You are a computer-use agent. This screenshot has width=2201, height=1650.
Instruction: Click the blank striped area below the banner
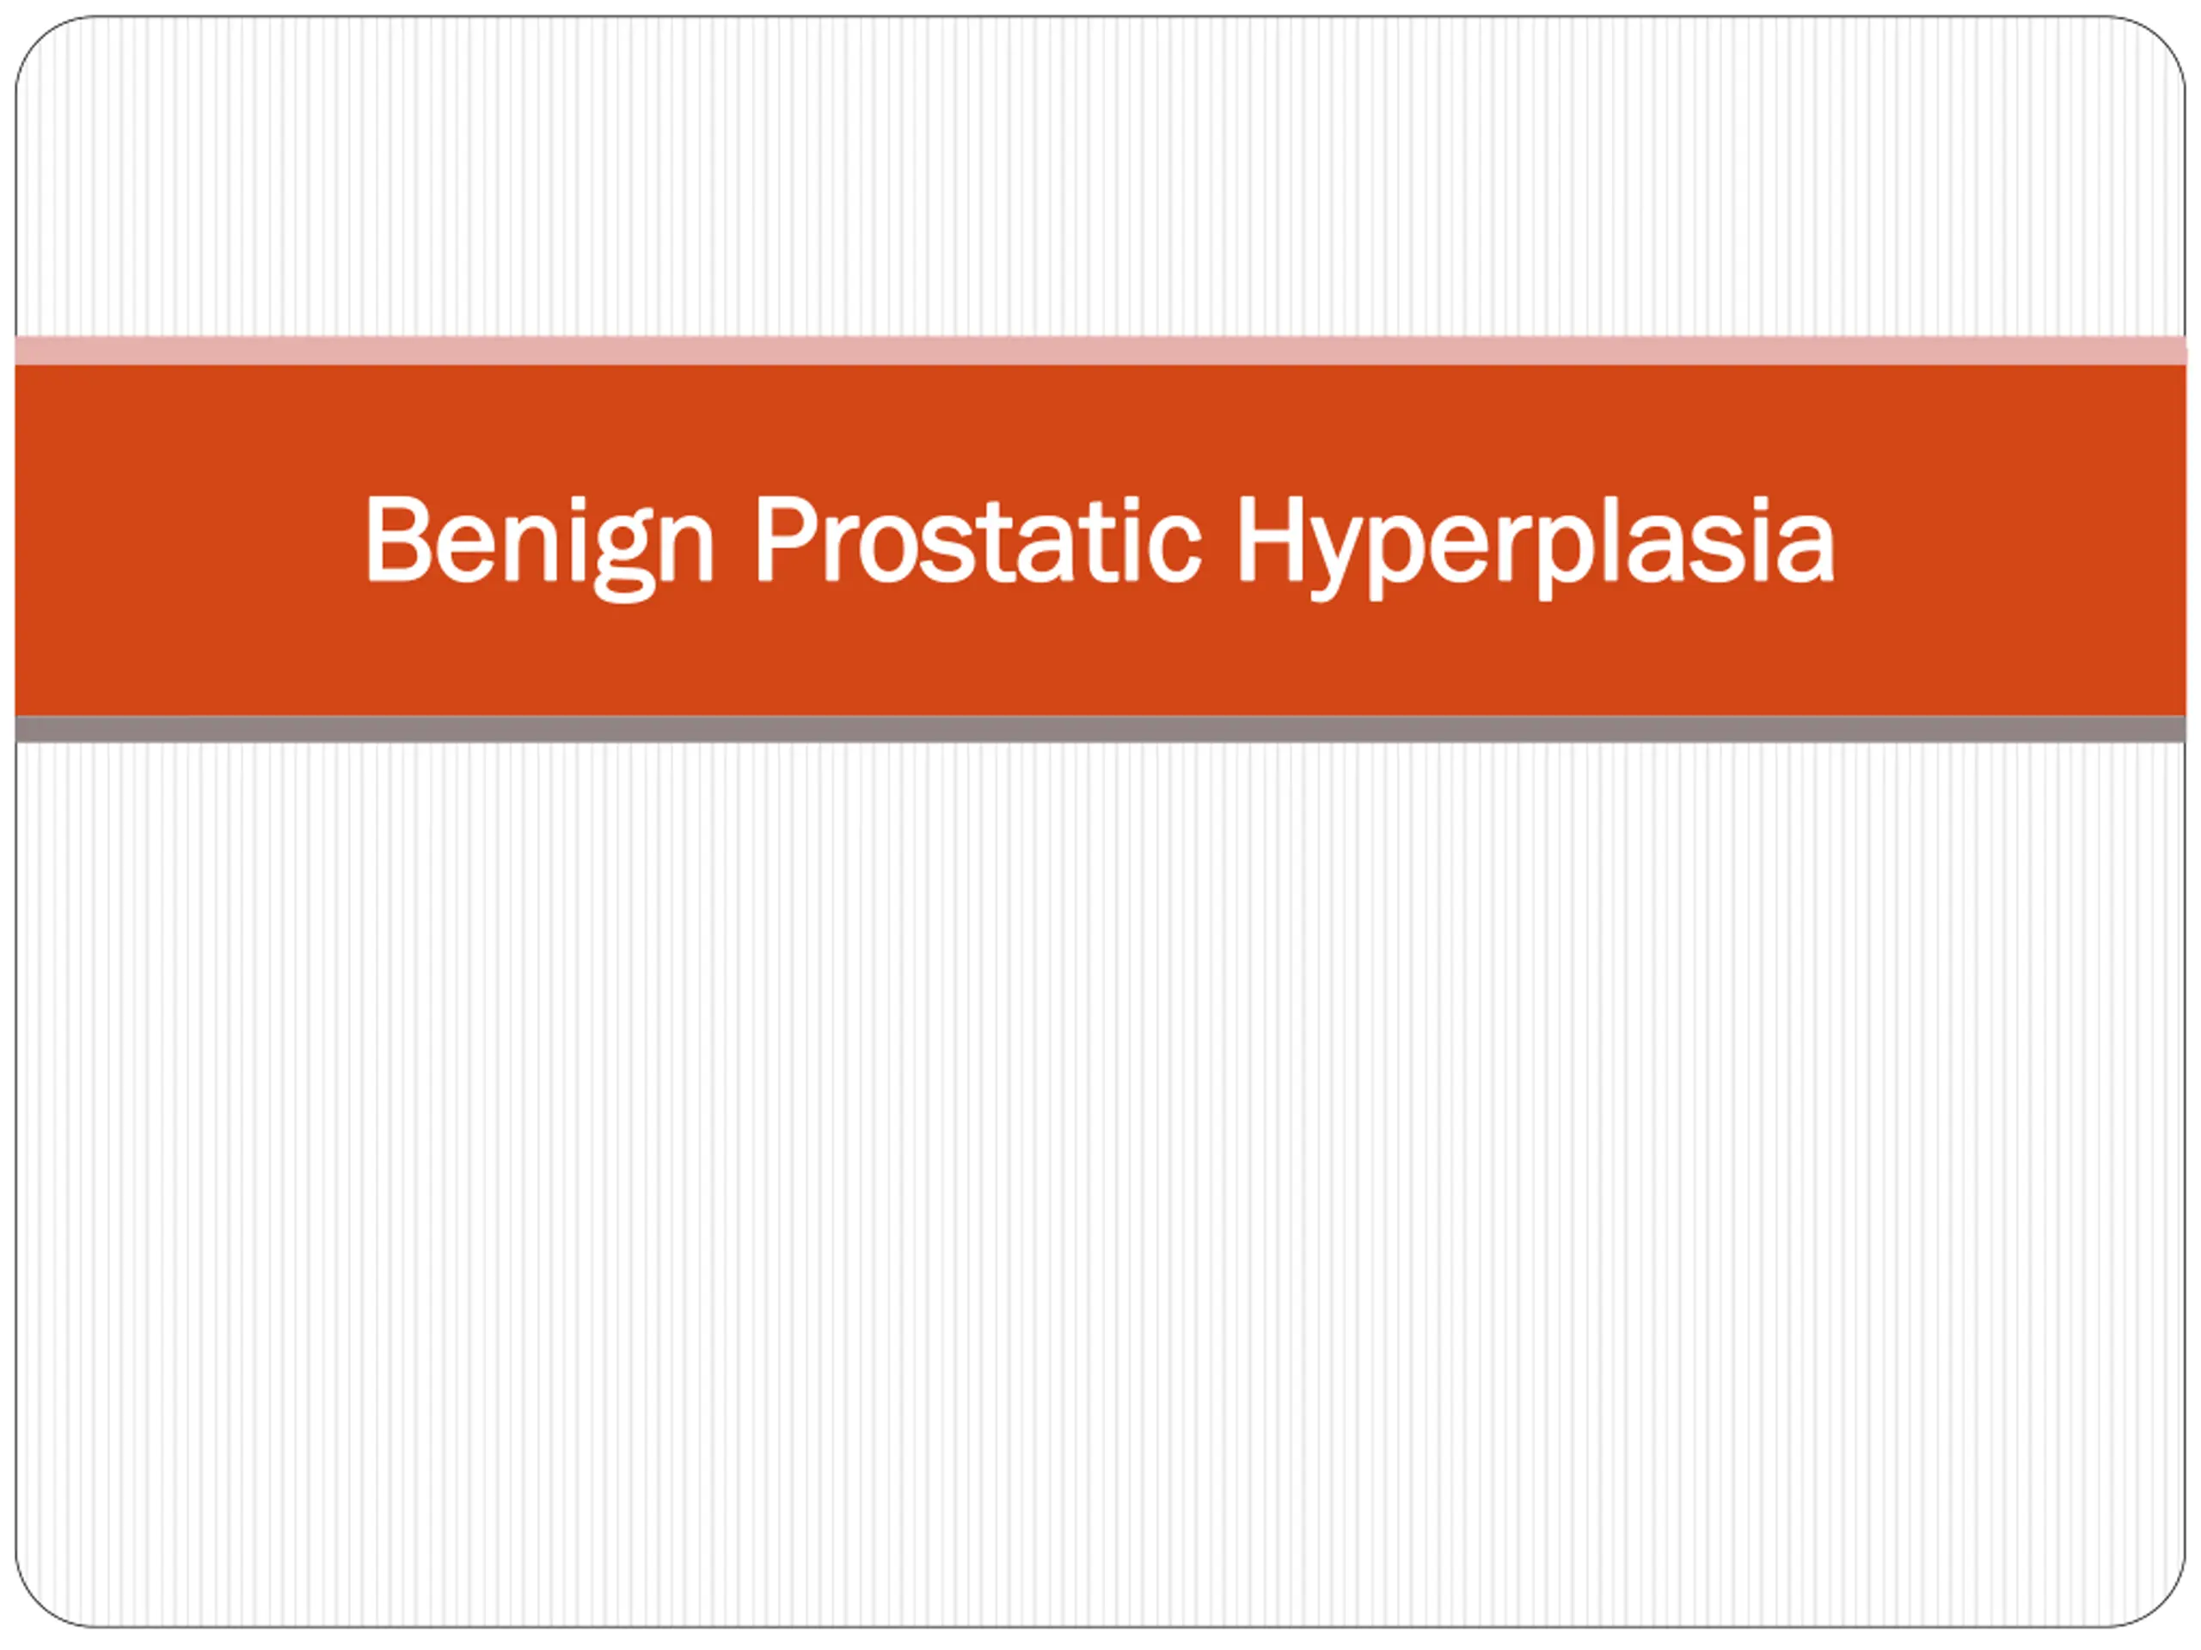(x=1100, y=1183)
